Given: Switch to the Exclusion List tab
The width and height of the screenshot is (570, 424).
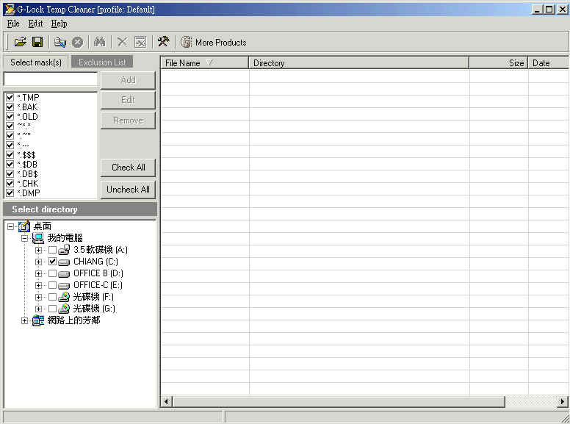Looking at the screenshot, I should point(102,62).
